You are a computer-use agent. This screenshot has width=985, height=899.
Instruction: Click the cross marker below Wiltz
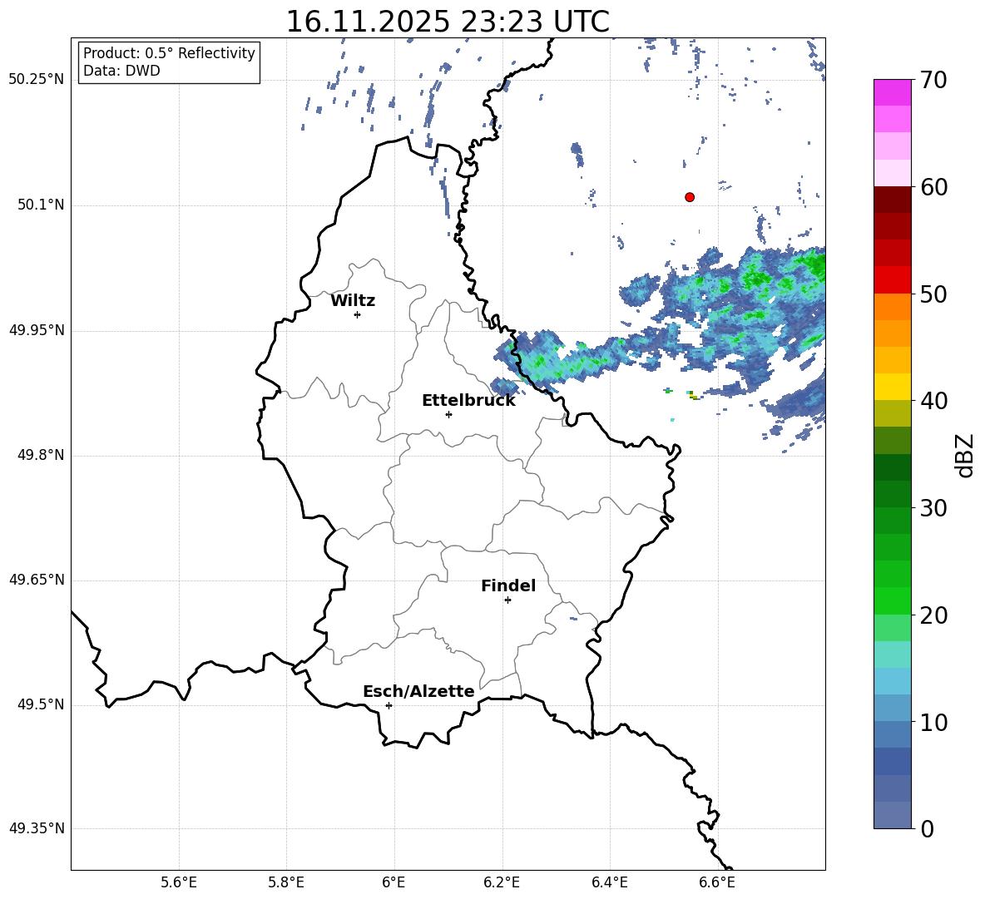click(358, 314)
